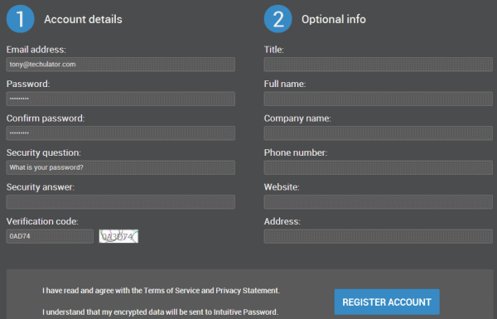Screen dimensions: 497x319
Task: Click the REGISTER ACCOUNT button
Action: pyautogui.click(x=387, y=302)
